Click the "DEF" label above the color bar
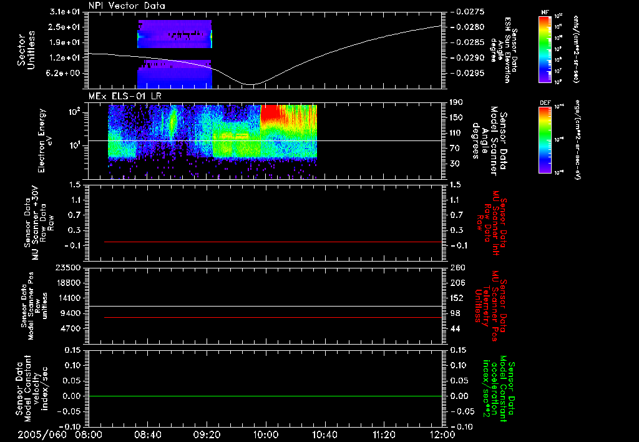Image resolution: width=639 pixels, height=442 pixels. 545,103
